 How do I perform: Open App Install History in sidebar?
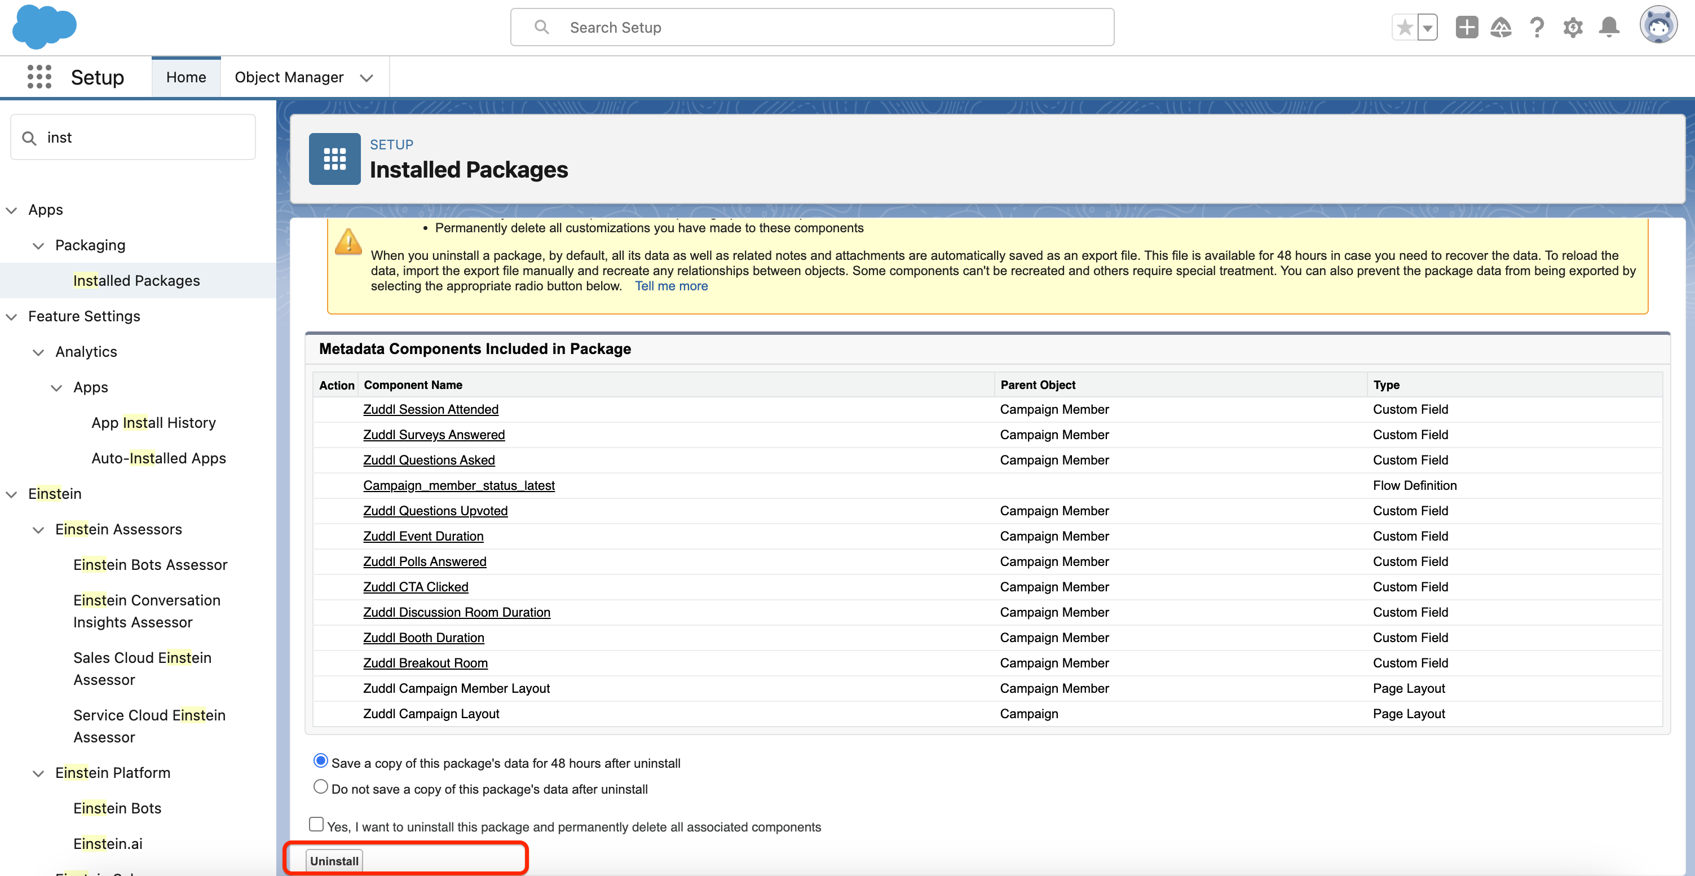tap(153, 423)
